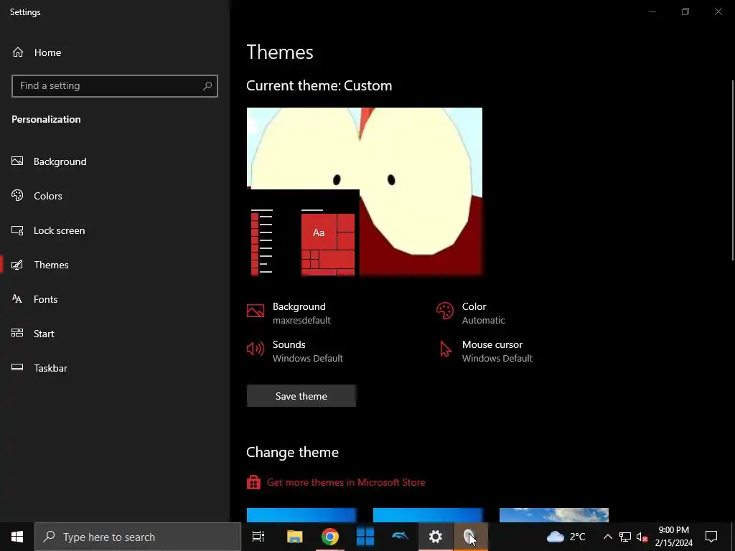Click the current theme preview image
The height and width of the screenshot is (551, 735).
point(364,192)
